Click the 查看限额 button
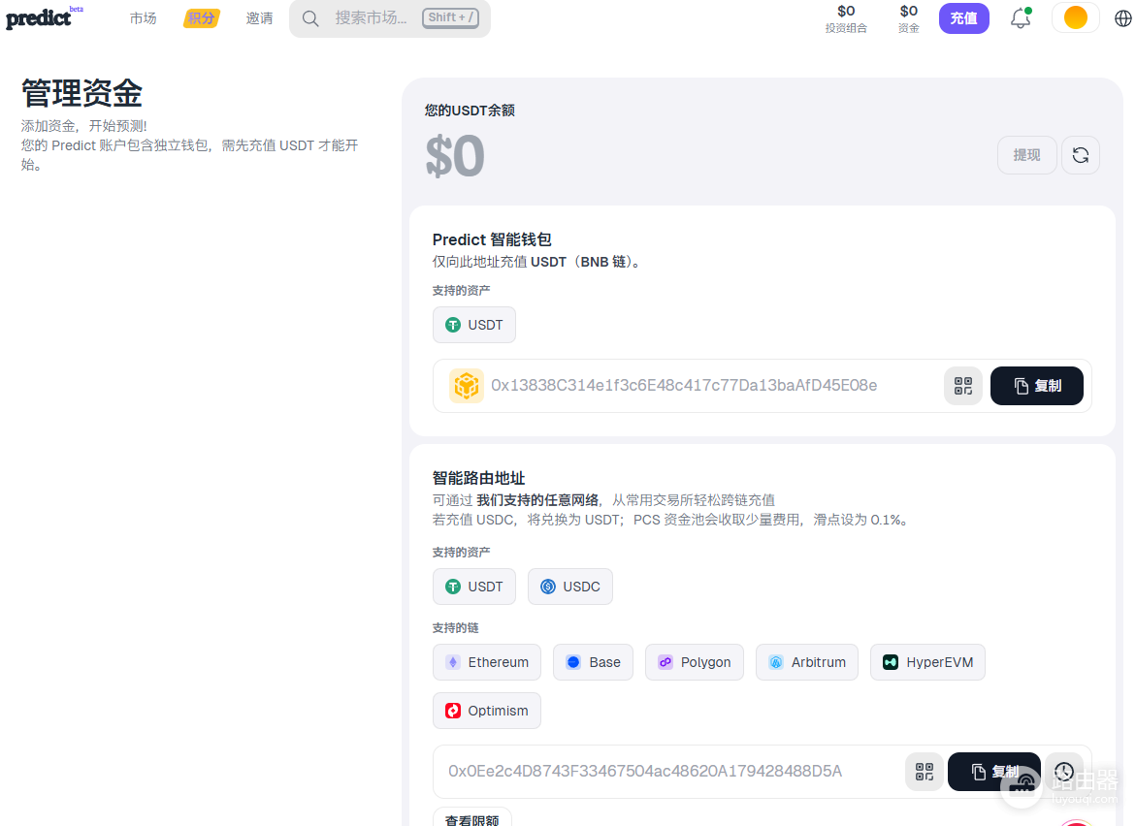 472,818
